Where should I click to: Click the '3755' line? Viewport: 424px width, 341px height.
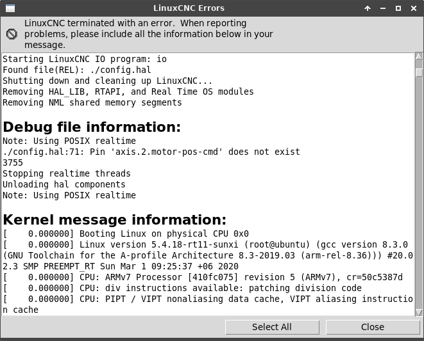[x=13, y=163]
